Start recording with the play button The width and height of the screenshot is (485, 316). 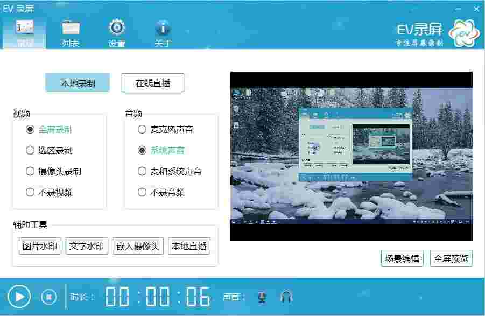[x=20, y=296]
